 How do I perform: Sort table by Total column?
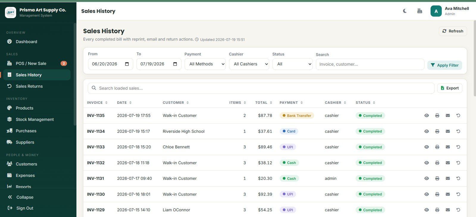[x=264, y=103]
